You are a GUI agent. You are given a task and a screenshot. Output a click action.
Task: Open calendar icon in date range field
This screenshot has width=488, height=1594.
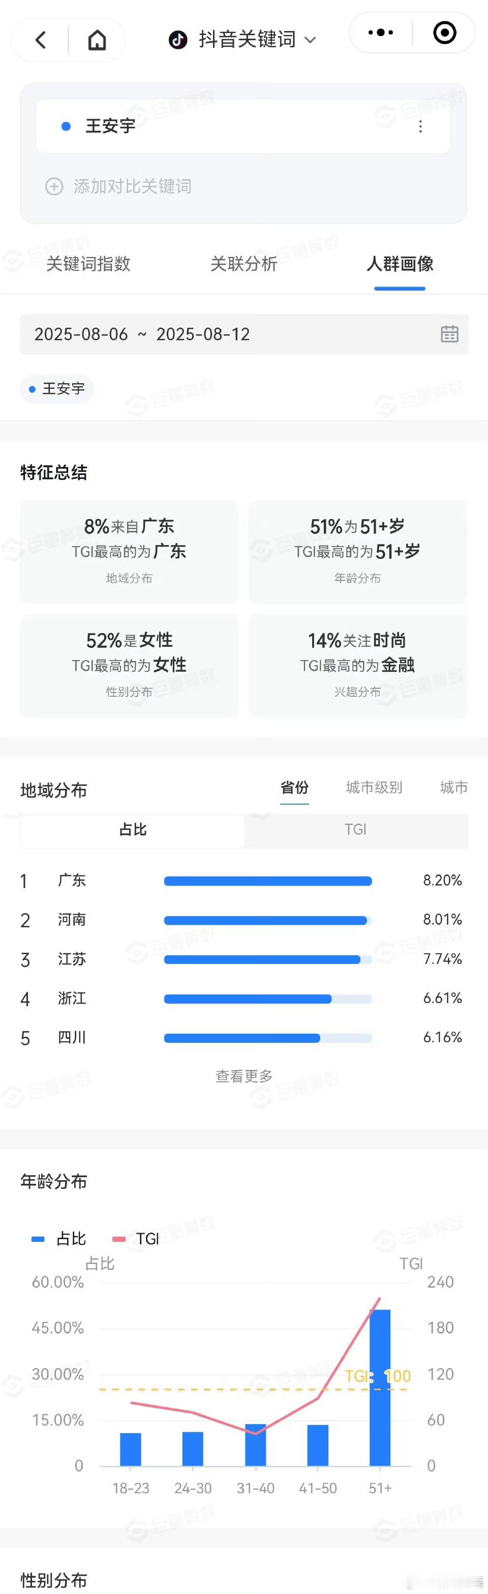pos(450,334)
